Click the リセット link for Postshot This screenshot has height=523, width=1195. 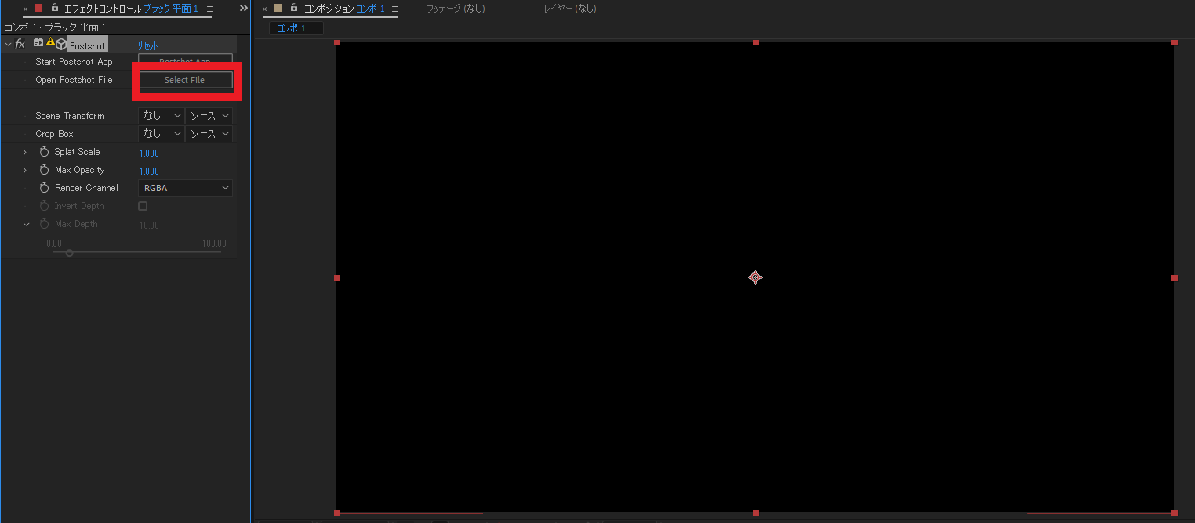pyautogui.click(x=147, y=45)
